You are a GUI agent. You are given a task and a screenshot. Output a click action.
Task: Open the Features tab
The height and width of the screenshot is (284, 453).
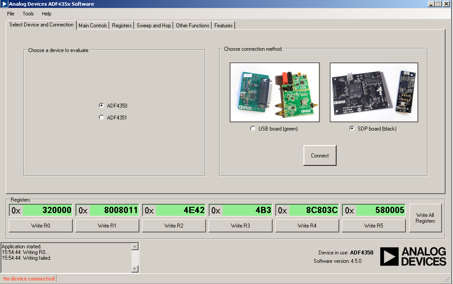coord(223,26)
